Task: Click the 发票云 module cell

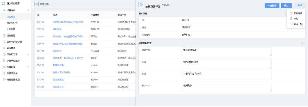Action: 94,44
